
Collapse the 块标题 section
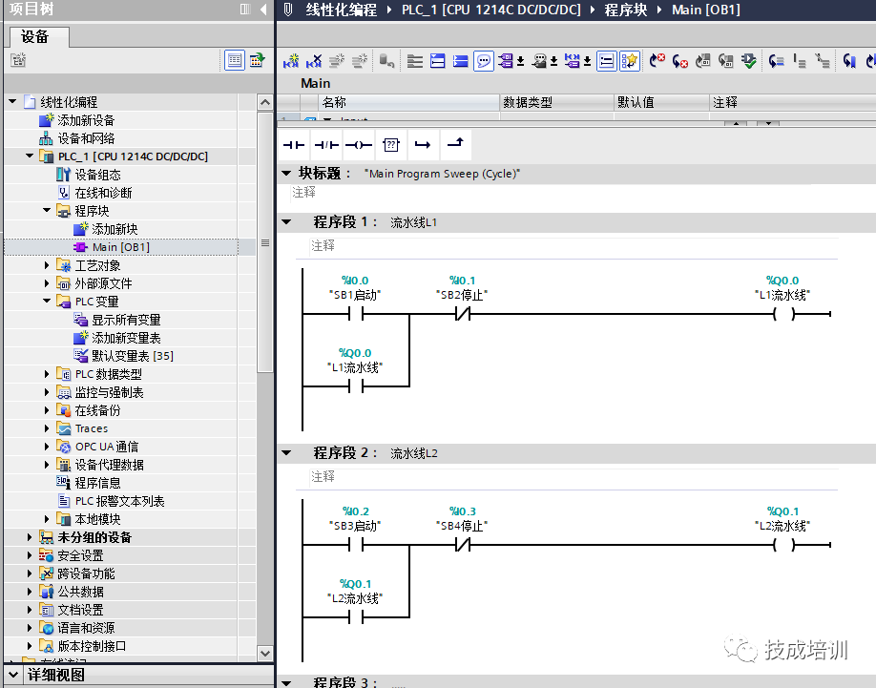pos(286,173)
